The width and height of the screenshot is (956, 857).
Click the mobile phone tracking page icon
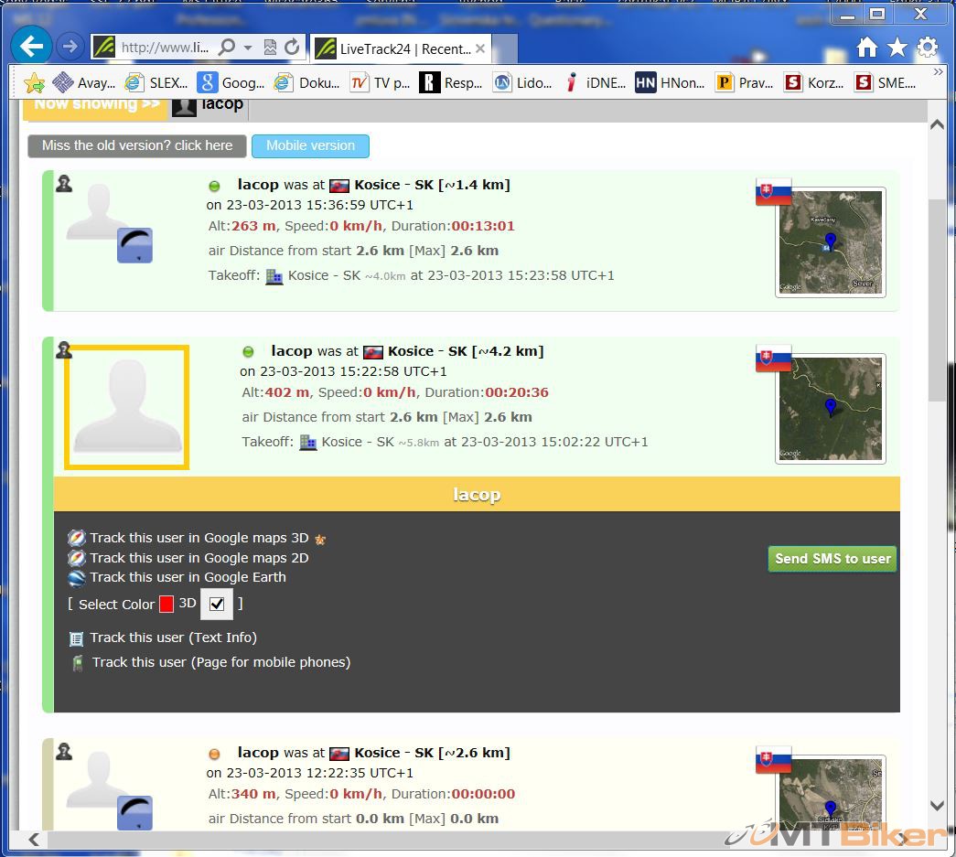[78, 663]
